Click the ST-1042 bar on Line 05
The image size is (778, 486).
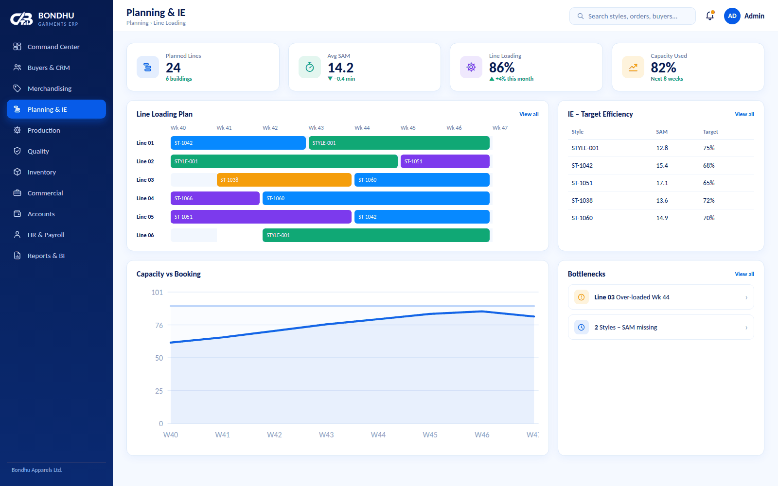coord(422,217)
